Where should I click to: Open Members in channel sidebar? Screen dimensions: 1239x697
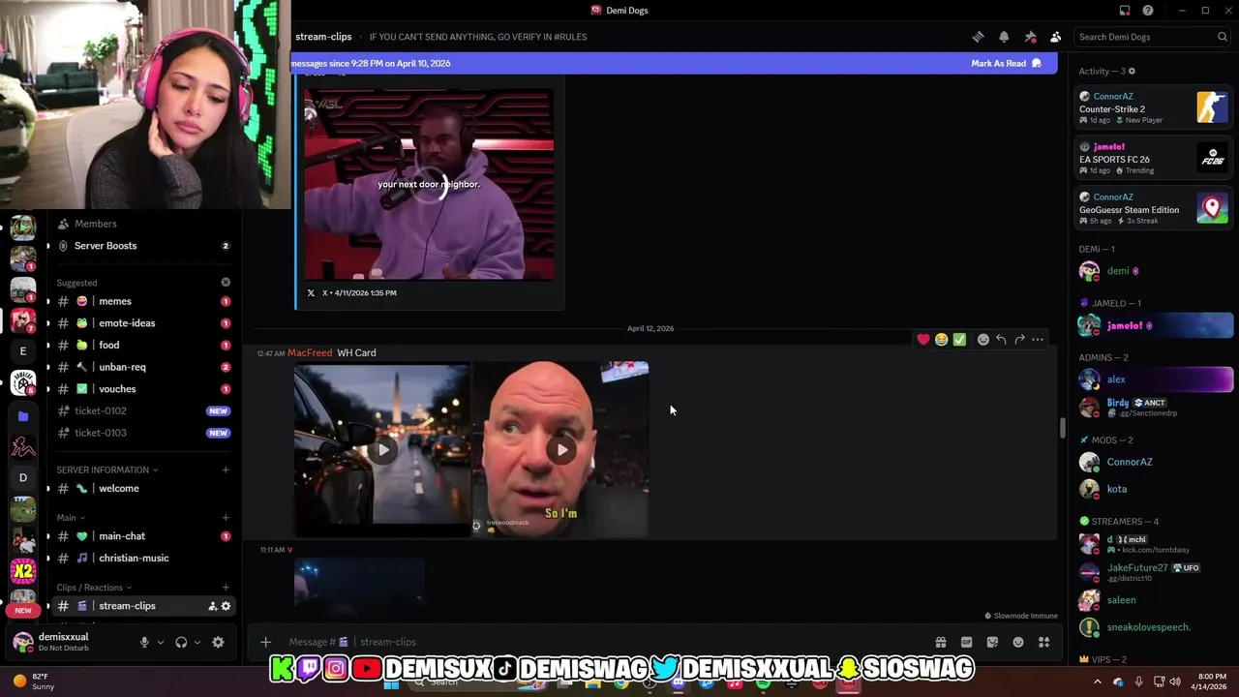click(143, 224)
